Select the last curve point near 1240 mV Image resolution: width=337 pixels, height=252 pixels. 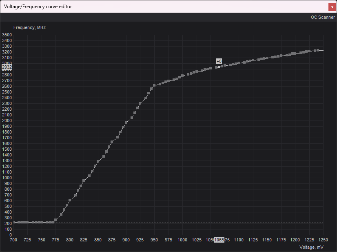click(x=317, y=50)
